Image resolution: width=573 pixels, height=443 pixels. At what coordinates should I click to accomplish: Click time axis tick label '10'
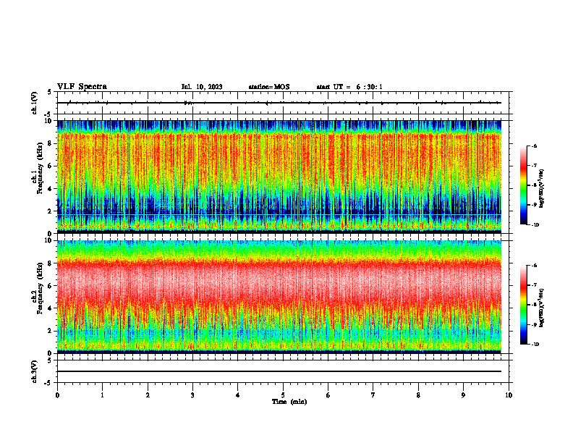(x=509, y=395)
